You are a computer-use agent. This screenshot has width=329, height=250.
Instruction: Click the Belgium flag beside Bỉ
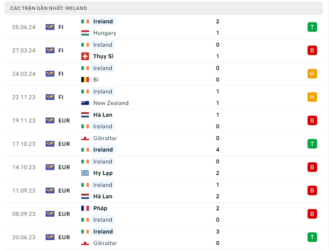point(85,80)
